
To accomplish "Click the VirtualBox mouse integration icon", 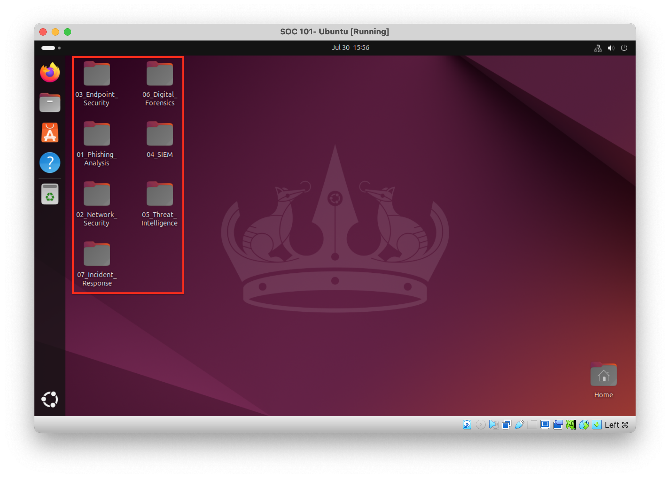I will pyautogui.click(x=584, y=425).
